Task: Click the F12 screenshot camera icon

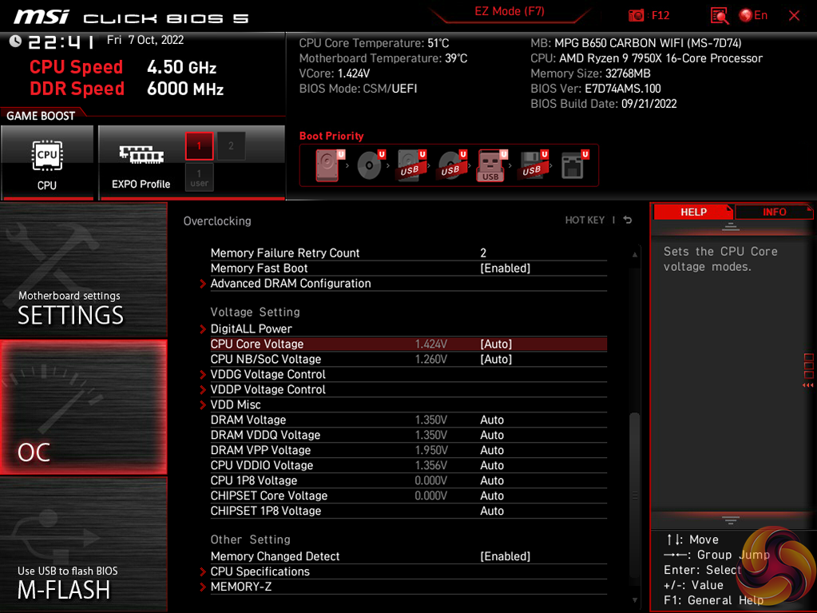Action: [x=637, y=15]
